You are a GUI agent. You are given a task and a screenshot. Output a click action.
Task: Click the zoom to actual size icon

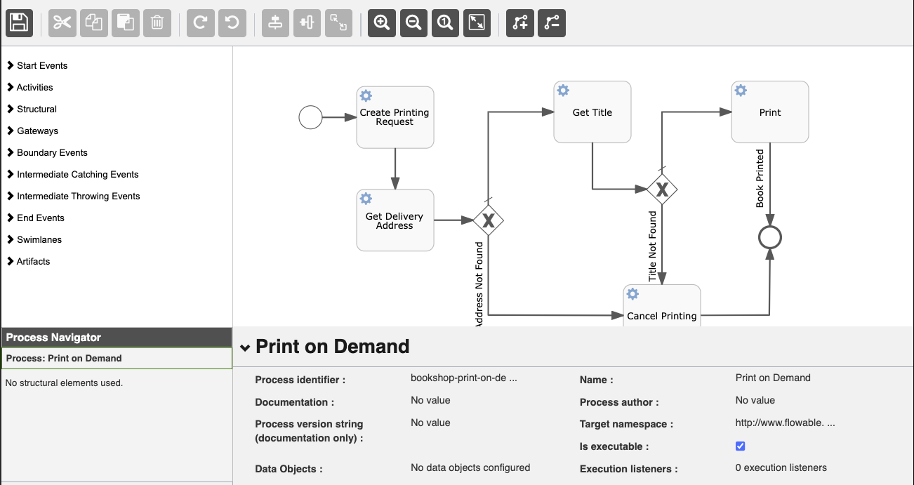445,22
